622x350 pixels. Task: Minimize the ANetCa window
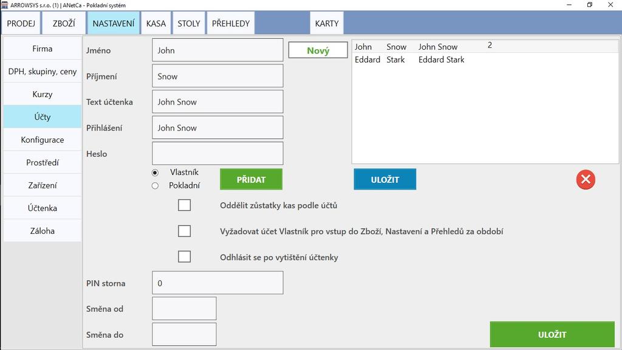(x=569, y=5)
